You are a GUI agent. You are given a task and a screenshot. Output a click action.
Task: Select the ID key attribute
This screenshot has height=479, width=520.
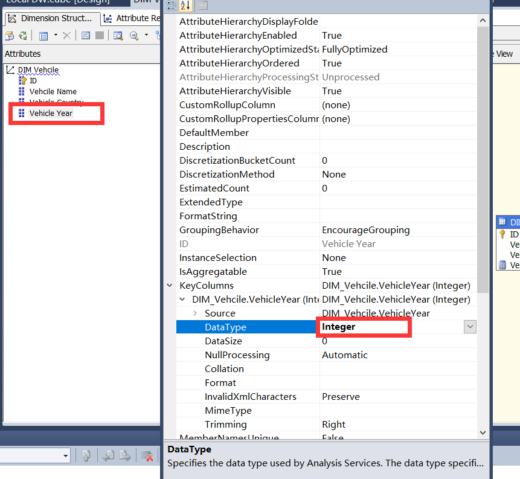pos(33,80)
